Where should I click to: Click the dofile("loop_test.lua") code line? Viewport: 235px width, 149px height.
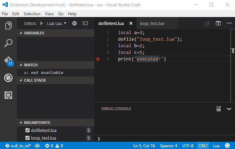point(150,39)
